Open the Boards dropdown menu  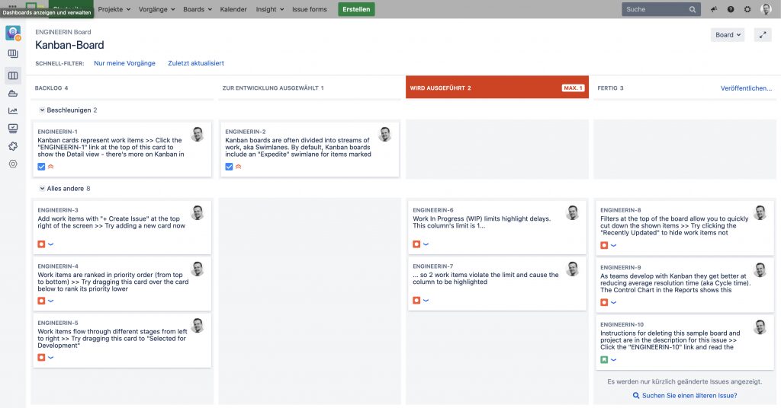pyautogui.click(x=198, y=9)
